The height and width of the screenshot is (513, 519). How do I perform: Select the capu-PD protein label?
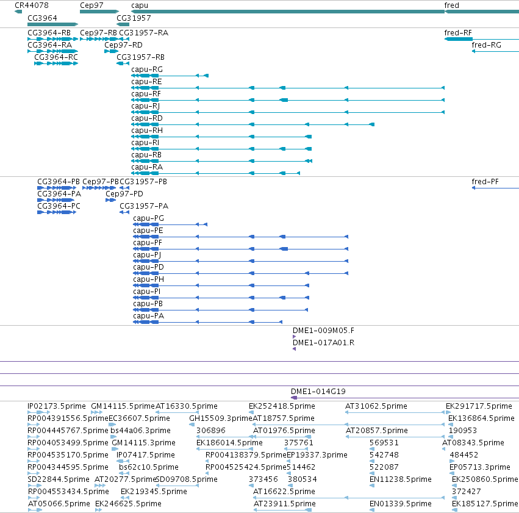(148, 267)
